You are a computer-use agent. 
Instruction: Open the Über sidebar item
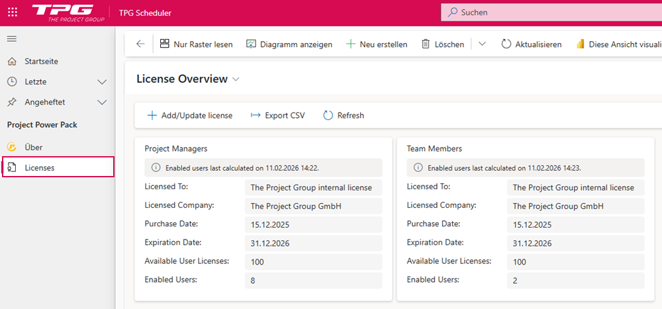(33, 148)
